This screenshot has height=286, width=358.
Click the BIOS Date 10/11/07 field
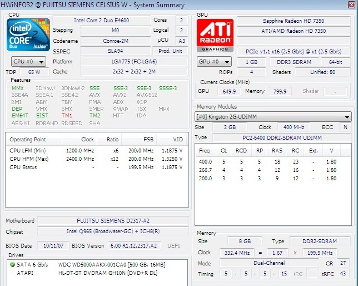[x=53, y=246]
